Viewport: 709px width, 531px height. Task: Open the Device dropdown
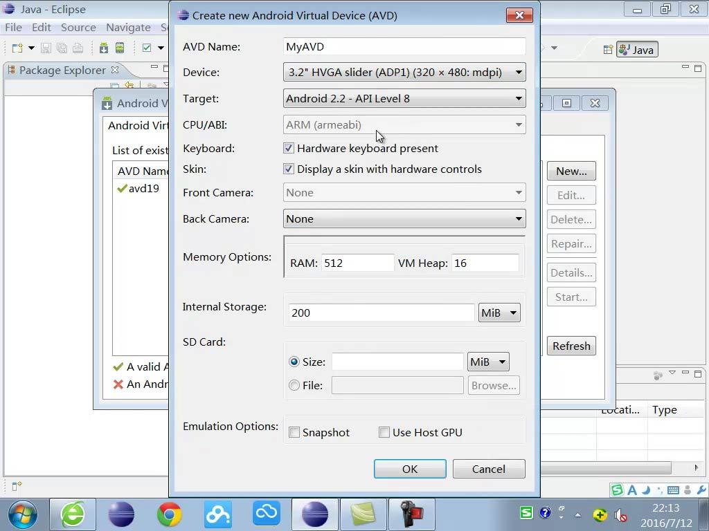404,72
